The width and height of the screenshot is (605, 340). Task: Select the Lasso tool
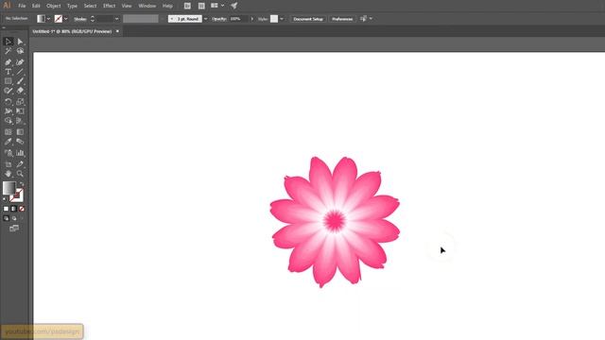point(20,51)
